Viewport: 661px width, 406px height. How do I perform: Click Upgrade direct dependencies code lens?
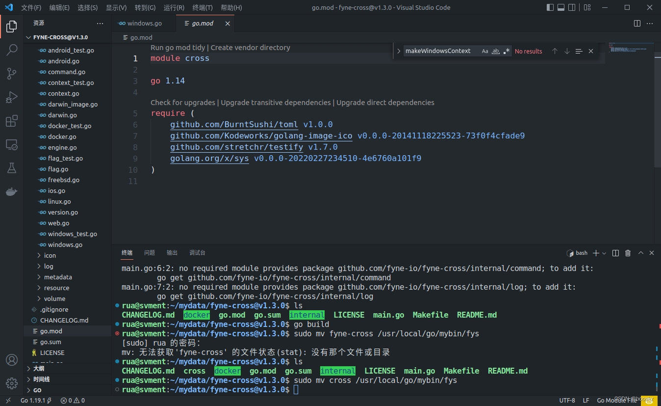(385, 103)
